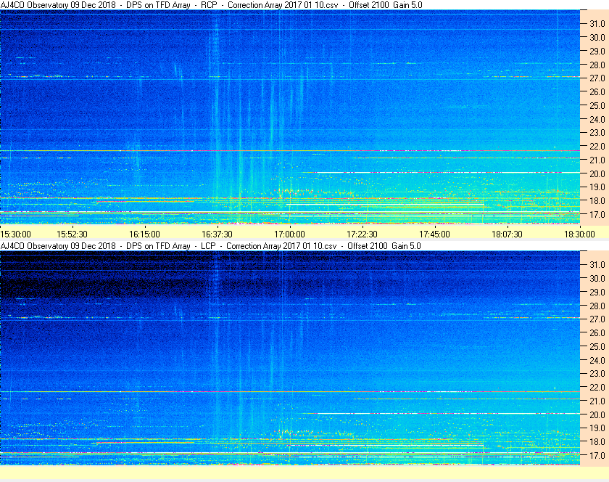
Task: Click the 28.0 frequency label on RCP chart
Action: [597, 65]
